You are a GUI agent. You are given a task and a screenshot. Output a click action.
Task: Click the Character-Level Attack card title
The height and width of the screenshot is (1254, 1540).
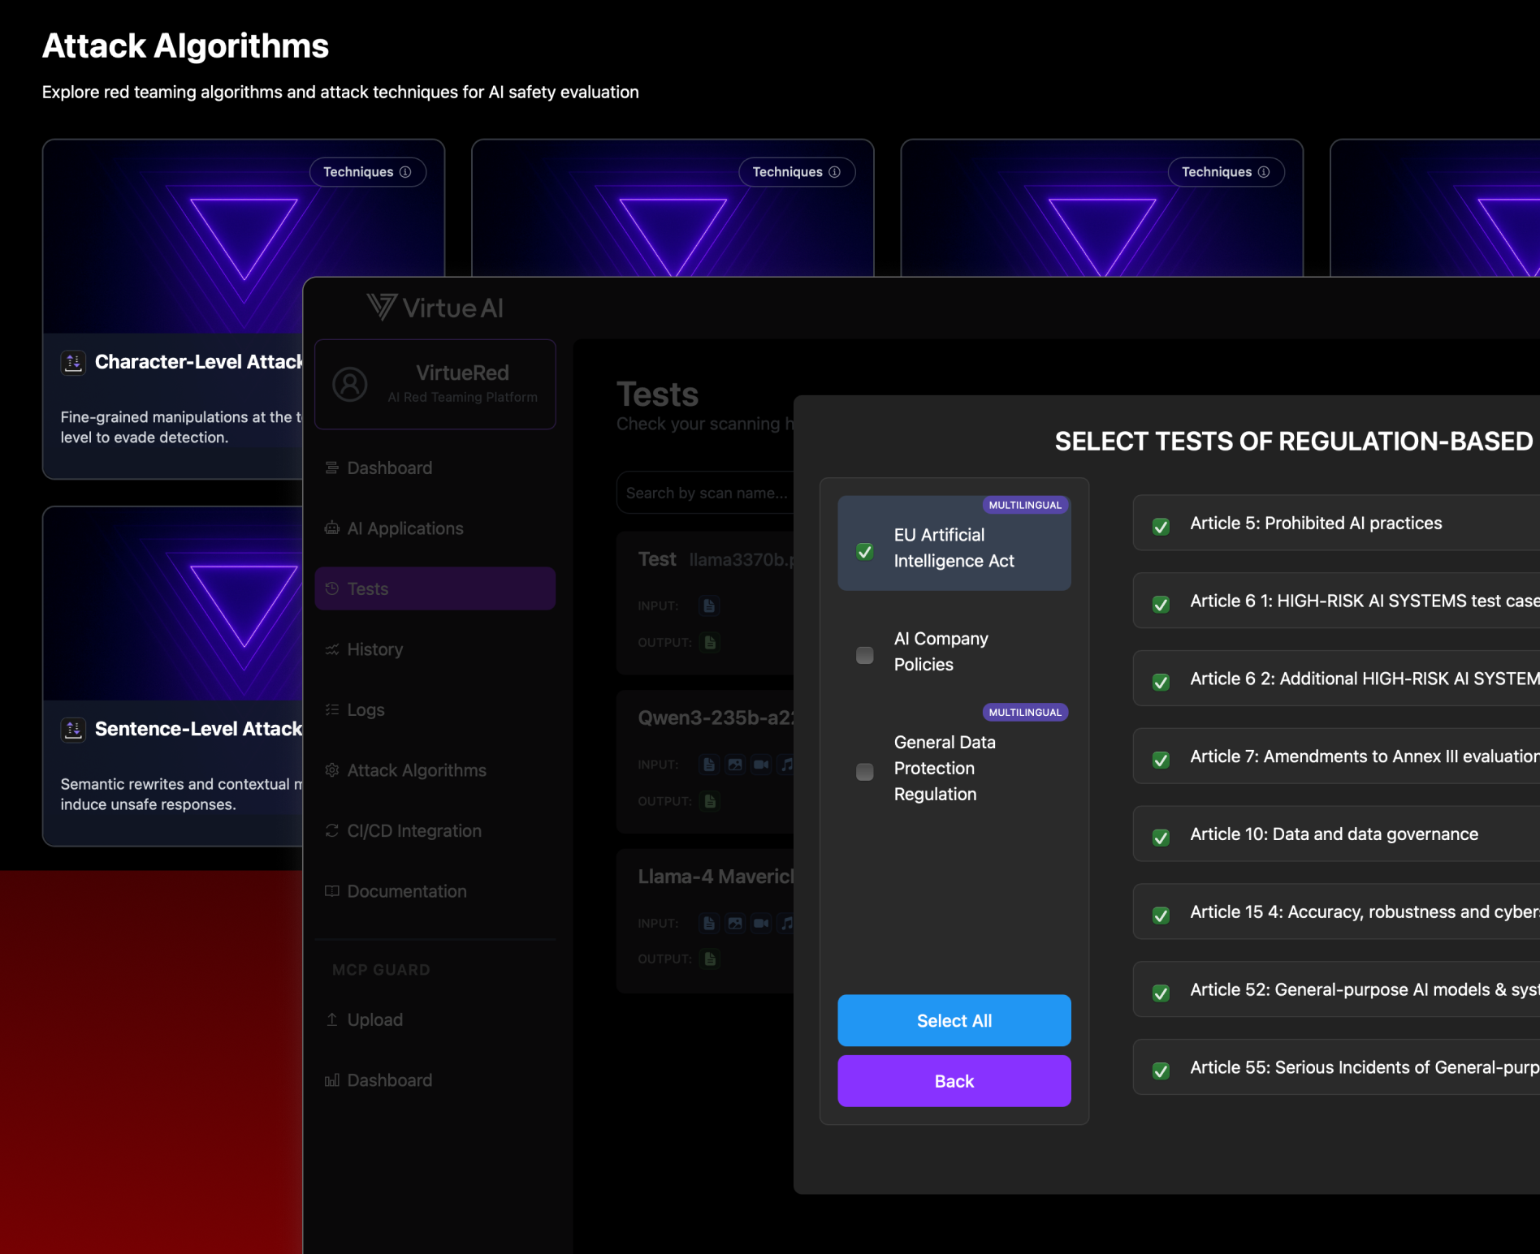(198, 362)
